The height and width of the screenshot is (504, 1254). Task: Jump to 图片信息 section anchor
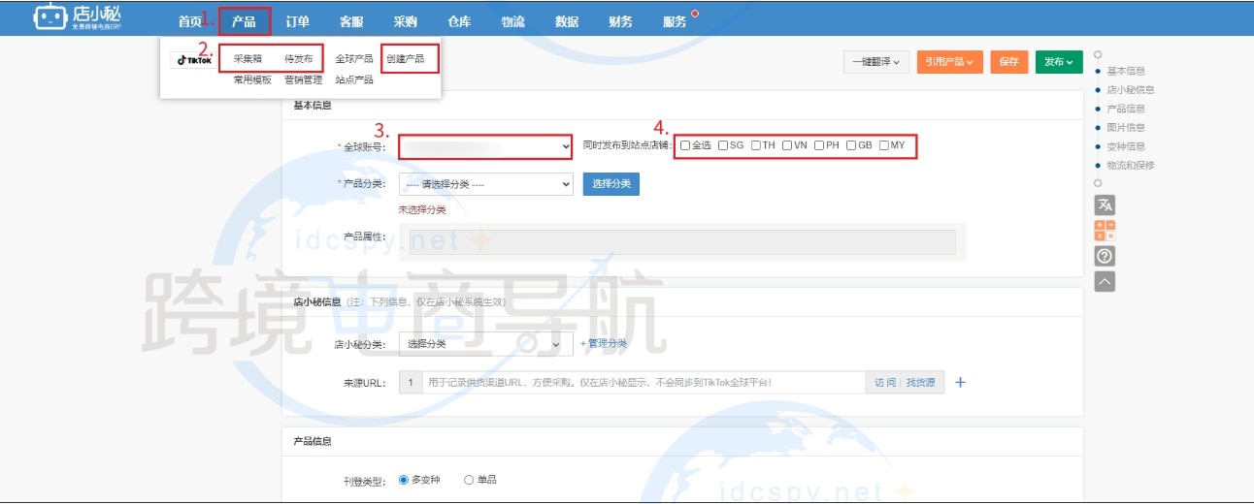point(1126,127)
